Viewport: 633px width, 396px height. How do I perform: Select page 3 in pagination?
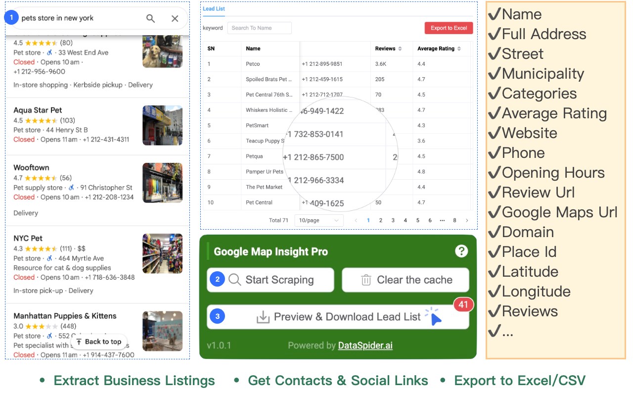(x=393, y=220)
